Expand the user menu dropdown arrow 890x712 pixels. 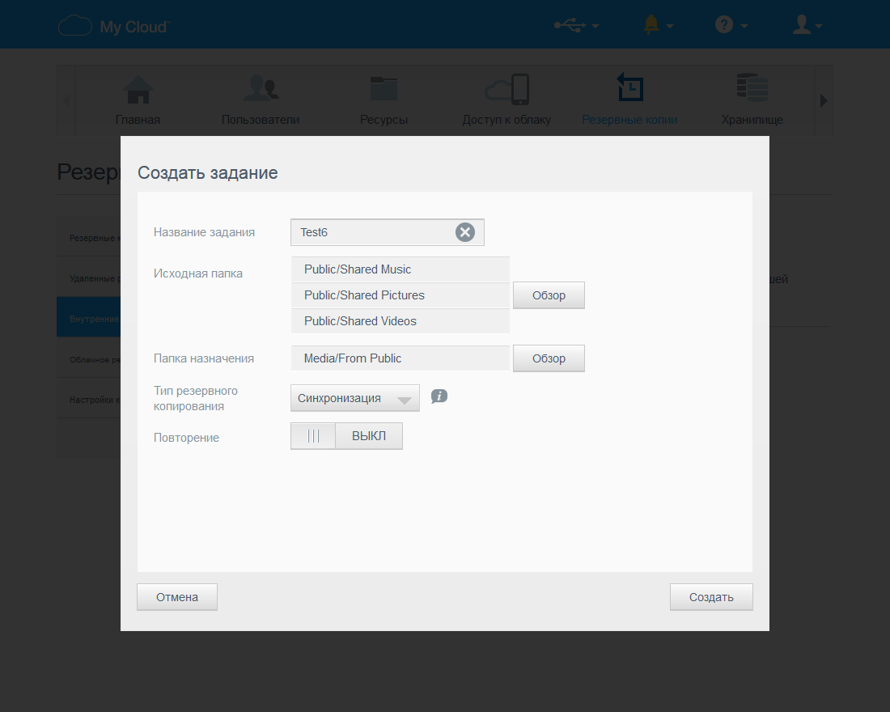pyautogui.click(x=819, y=26)
